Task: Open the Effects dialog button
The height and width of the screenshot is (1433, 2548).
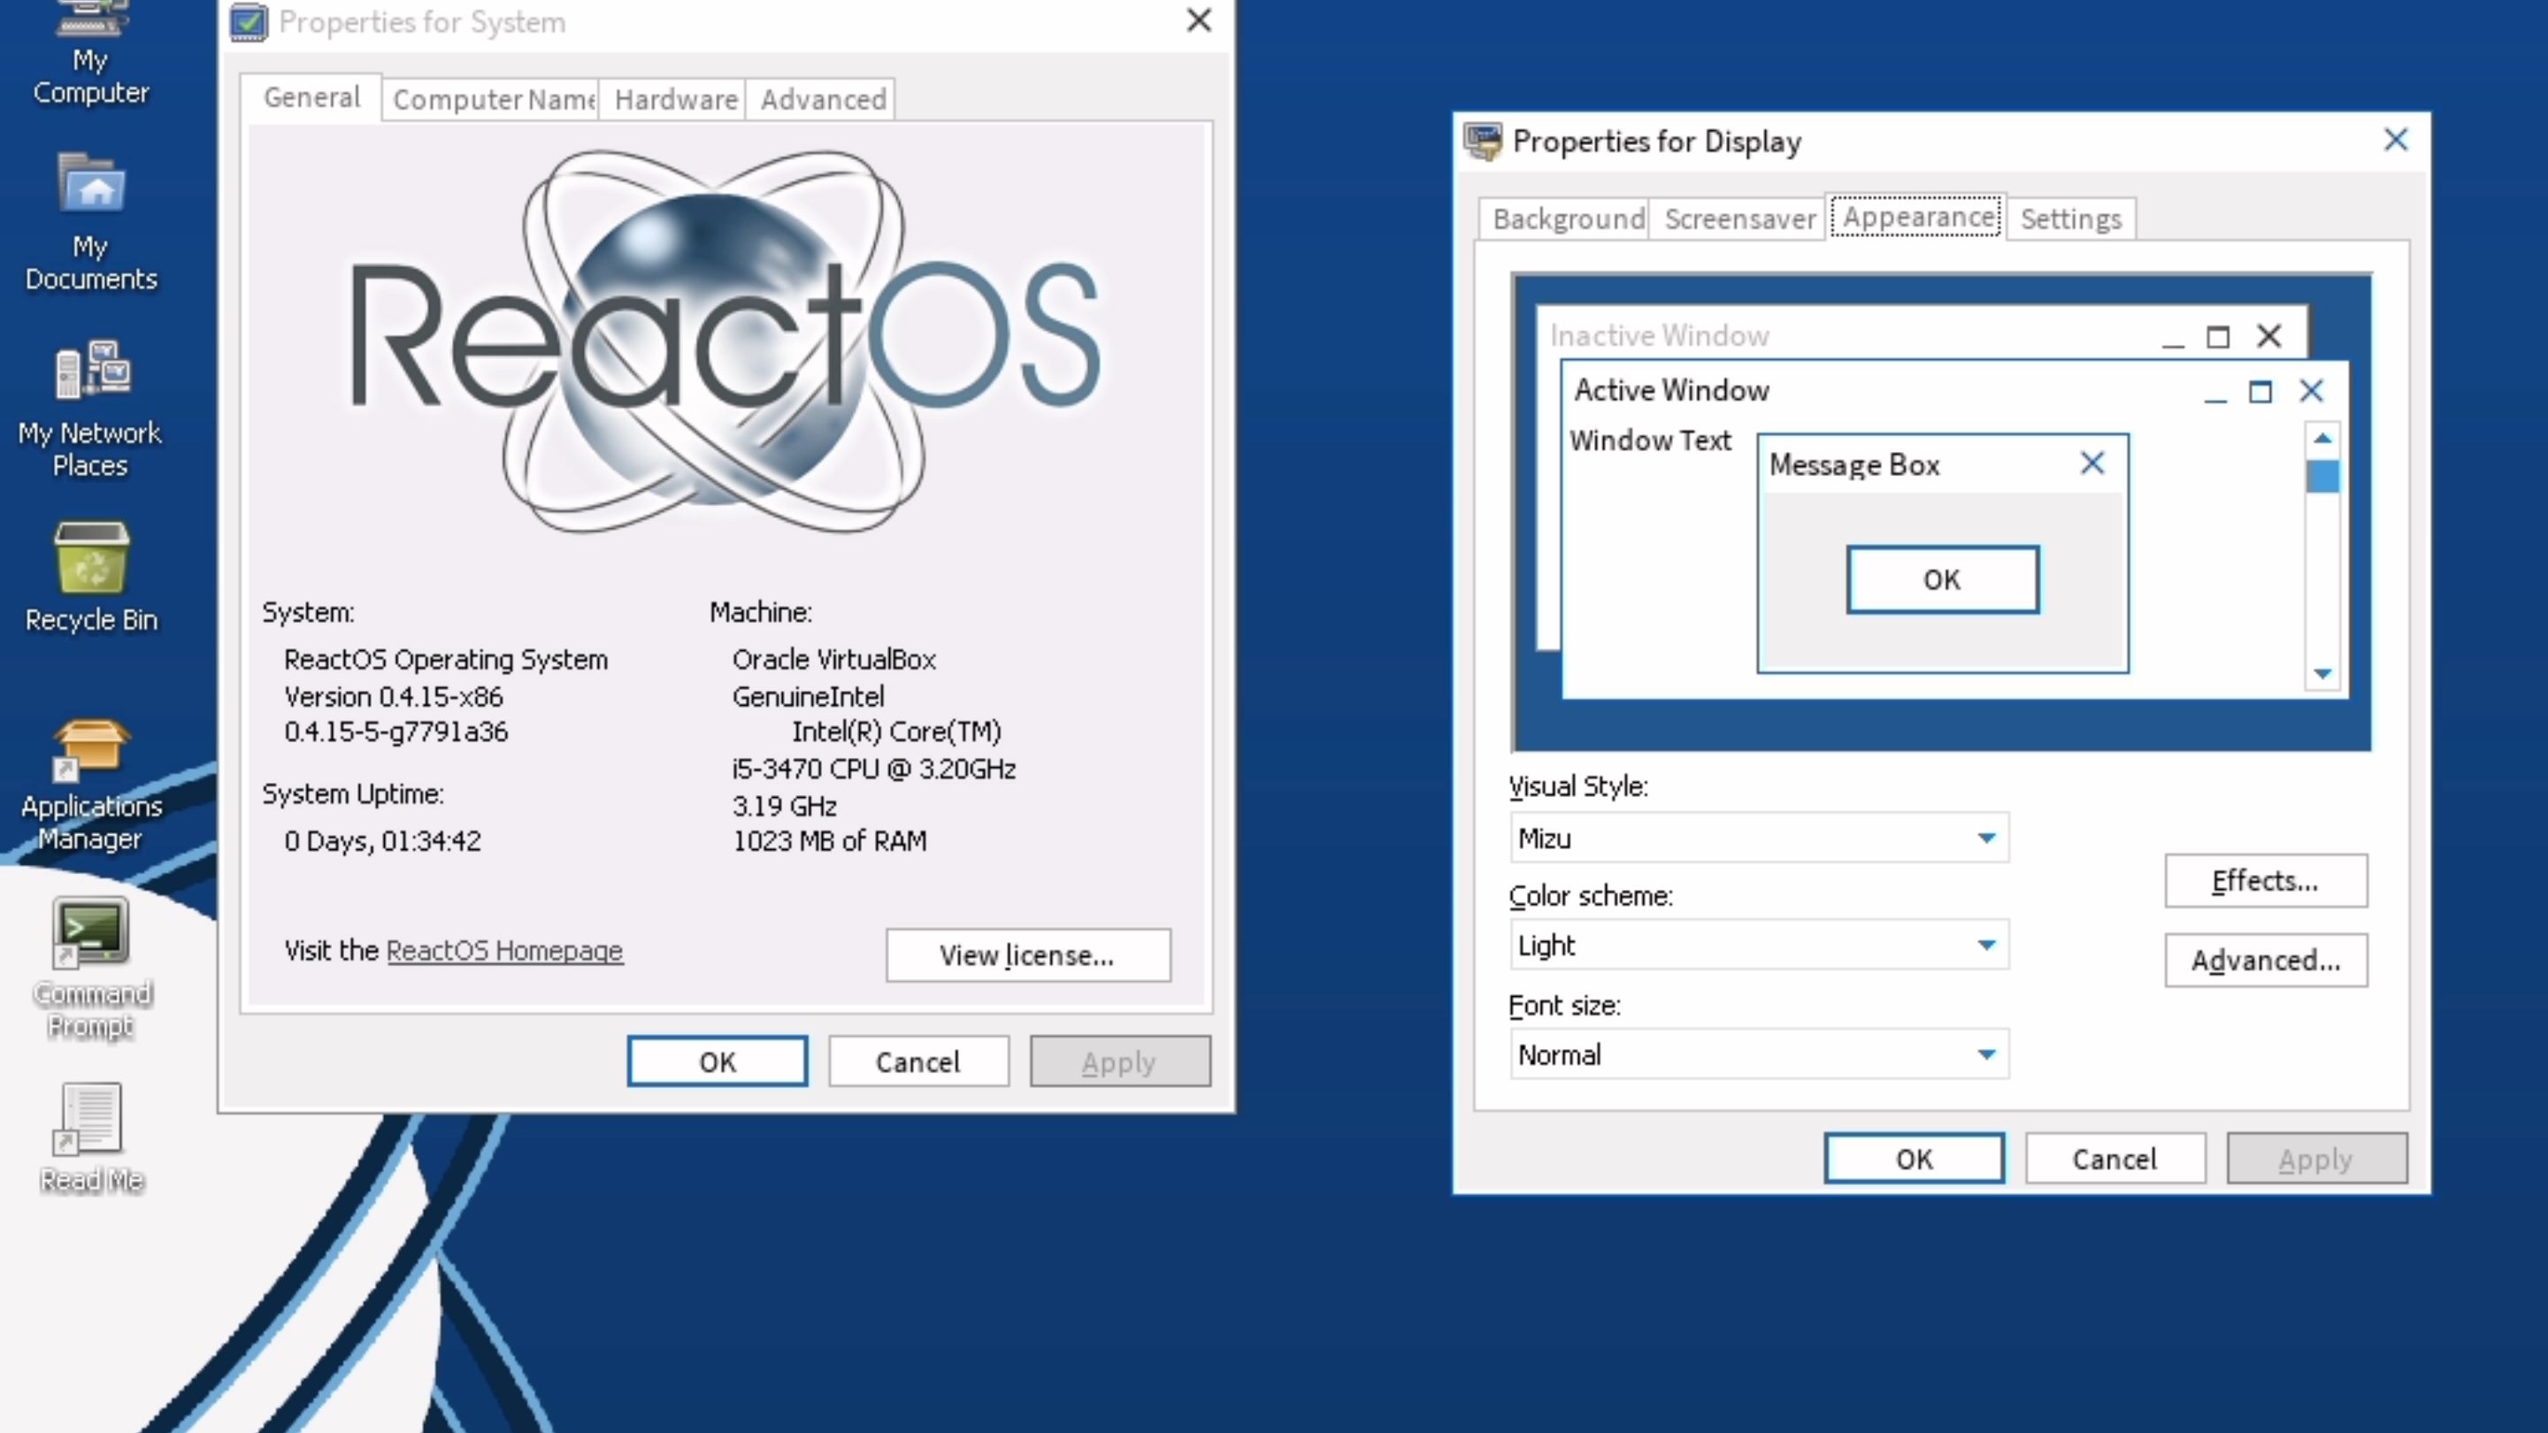Action: (x=2265, y=880)
